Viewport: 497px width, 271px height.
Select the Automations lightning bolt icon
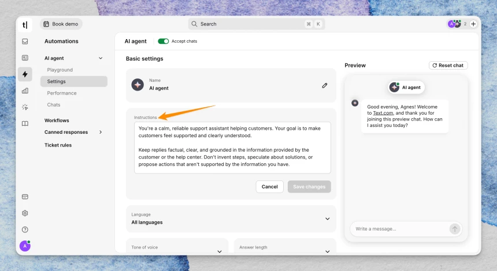25,74
